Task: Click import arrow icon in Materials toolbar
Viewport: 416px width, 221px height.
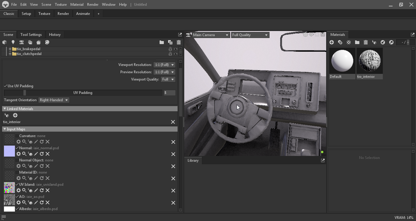Action: 383,42
